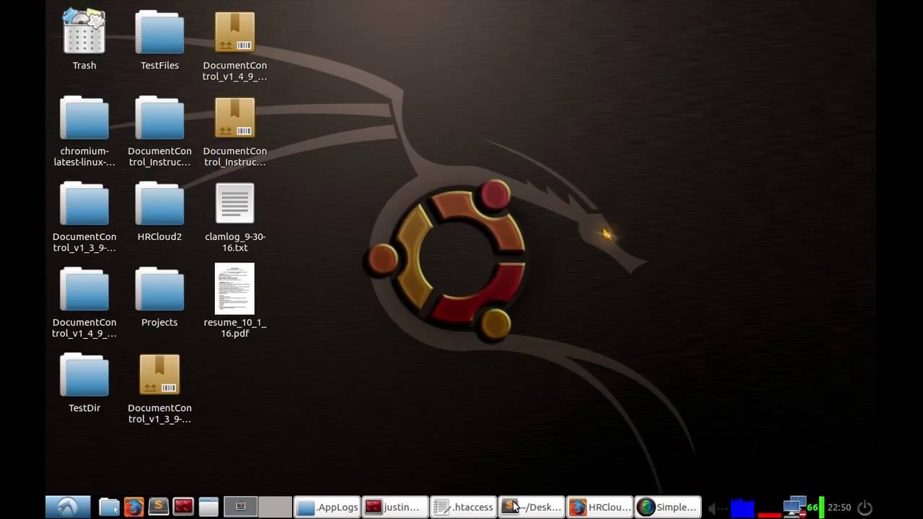Select the Projects folder

(x=159, y=289)
